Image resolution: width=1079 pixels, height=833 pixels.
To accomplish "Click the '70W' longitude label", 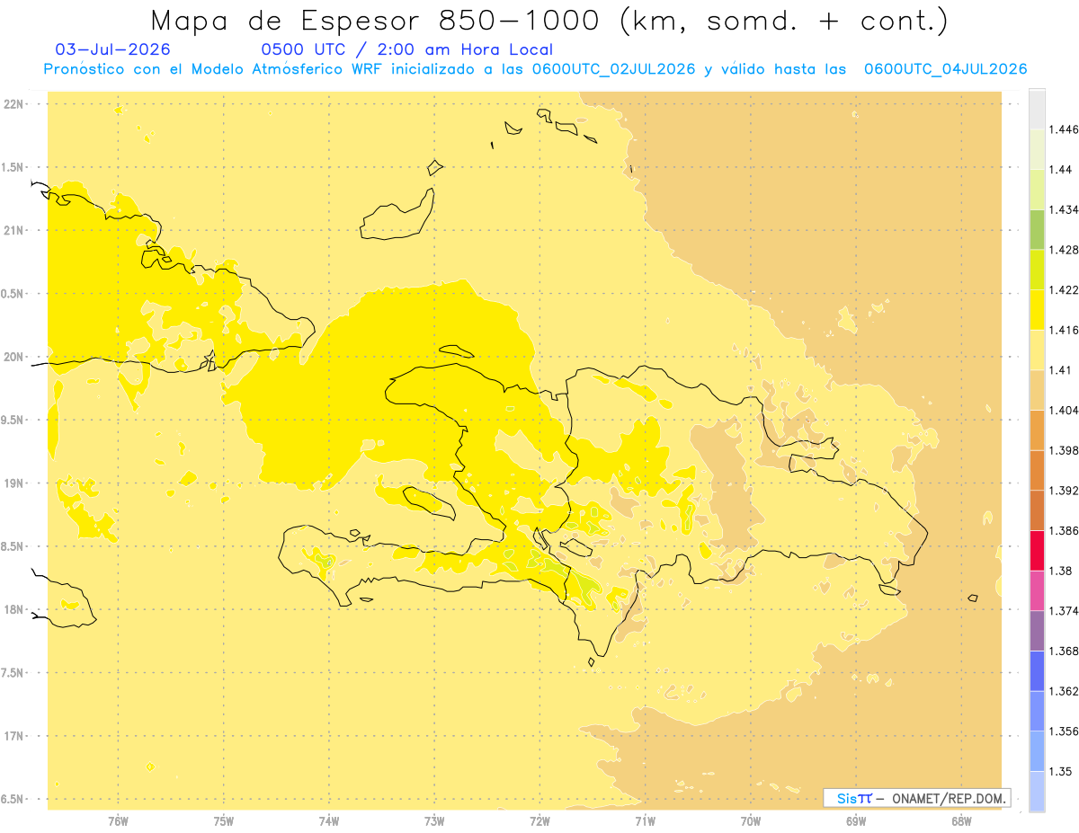I will coord(751,820).
